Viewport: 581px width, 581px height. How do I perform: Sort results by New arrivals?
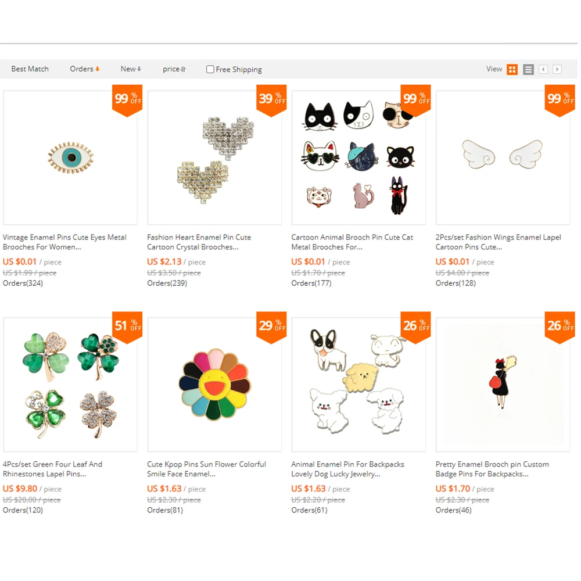[x=130, y=69]
